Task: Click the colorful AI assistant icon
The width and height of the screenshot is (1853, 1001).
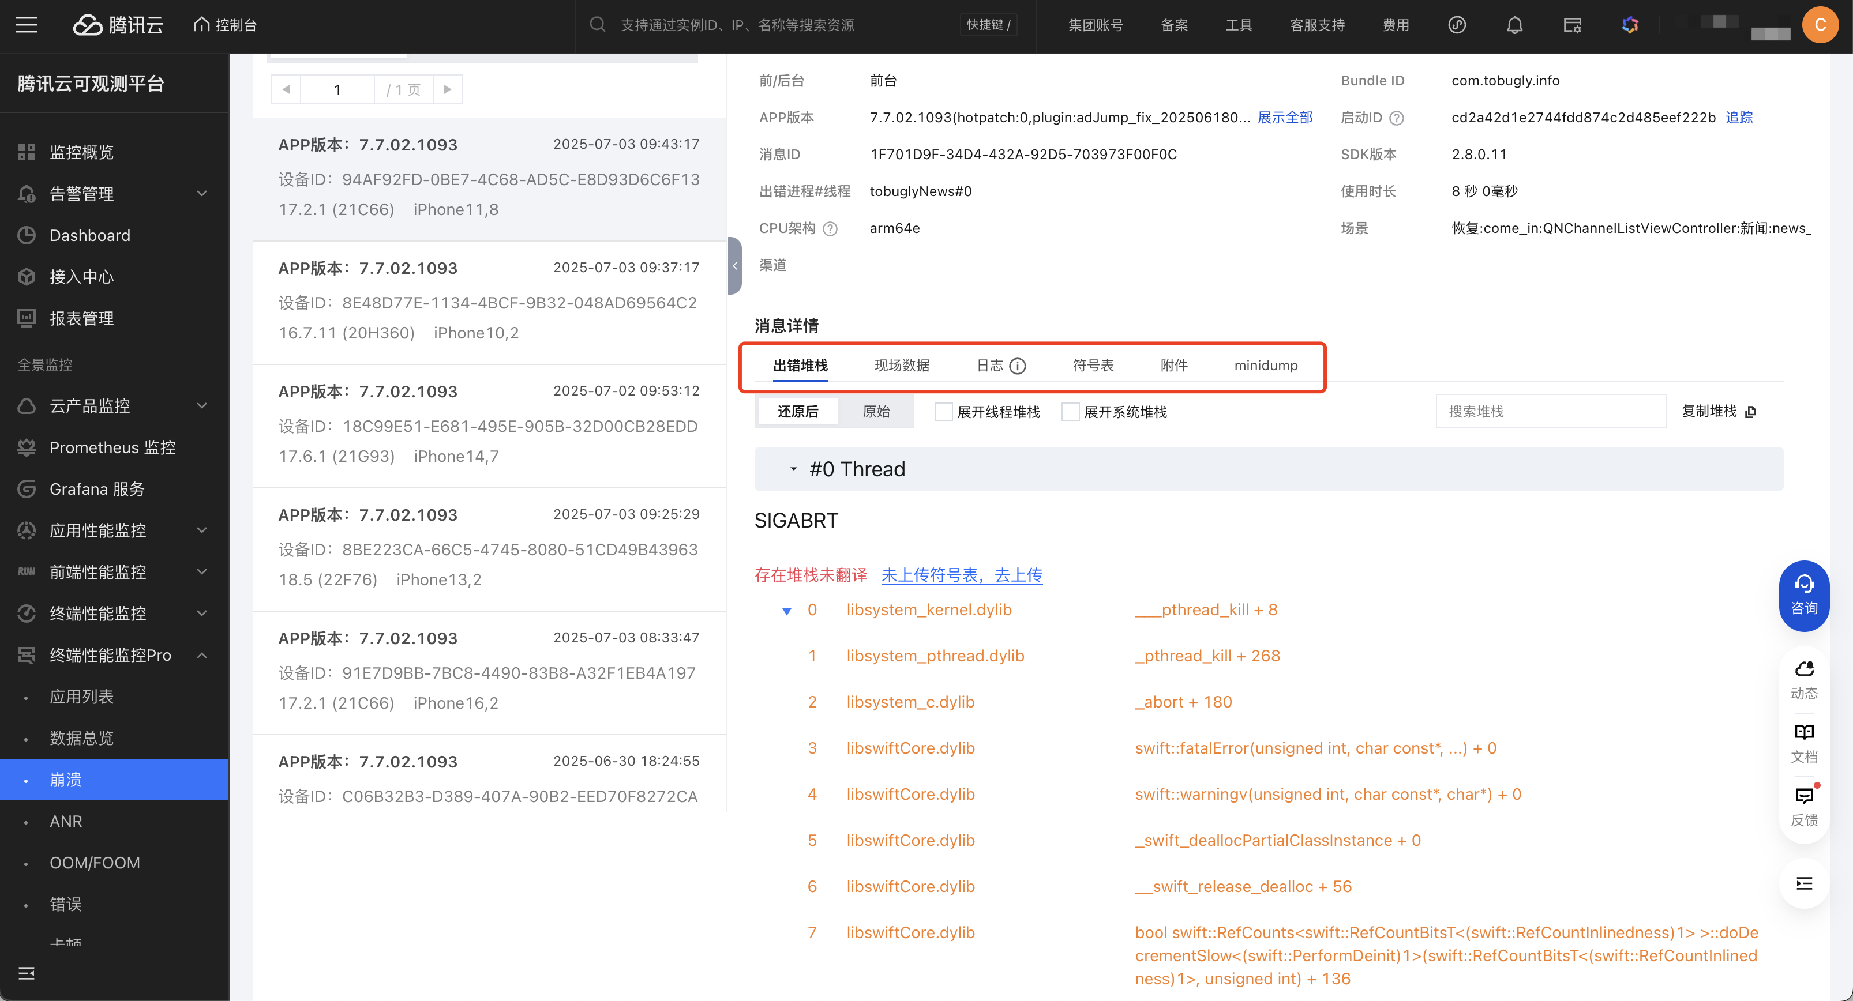Action: pos(1630,25)
